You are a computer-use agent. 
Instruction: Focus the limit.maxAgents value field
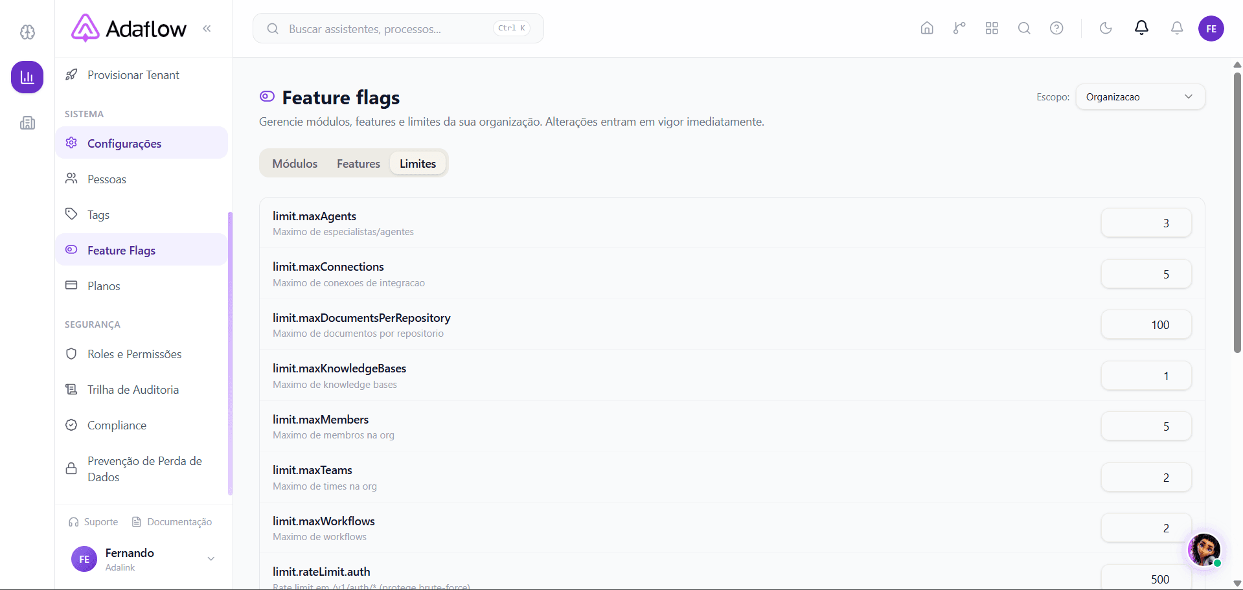[1146, 223]
